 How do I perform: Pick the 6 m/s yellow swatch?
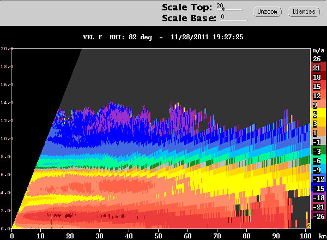[318, 113]
